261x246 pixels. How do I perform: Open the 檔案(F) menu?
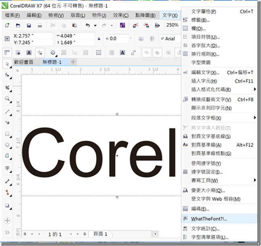point(12,15)
